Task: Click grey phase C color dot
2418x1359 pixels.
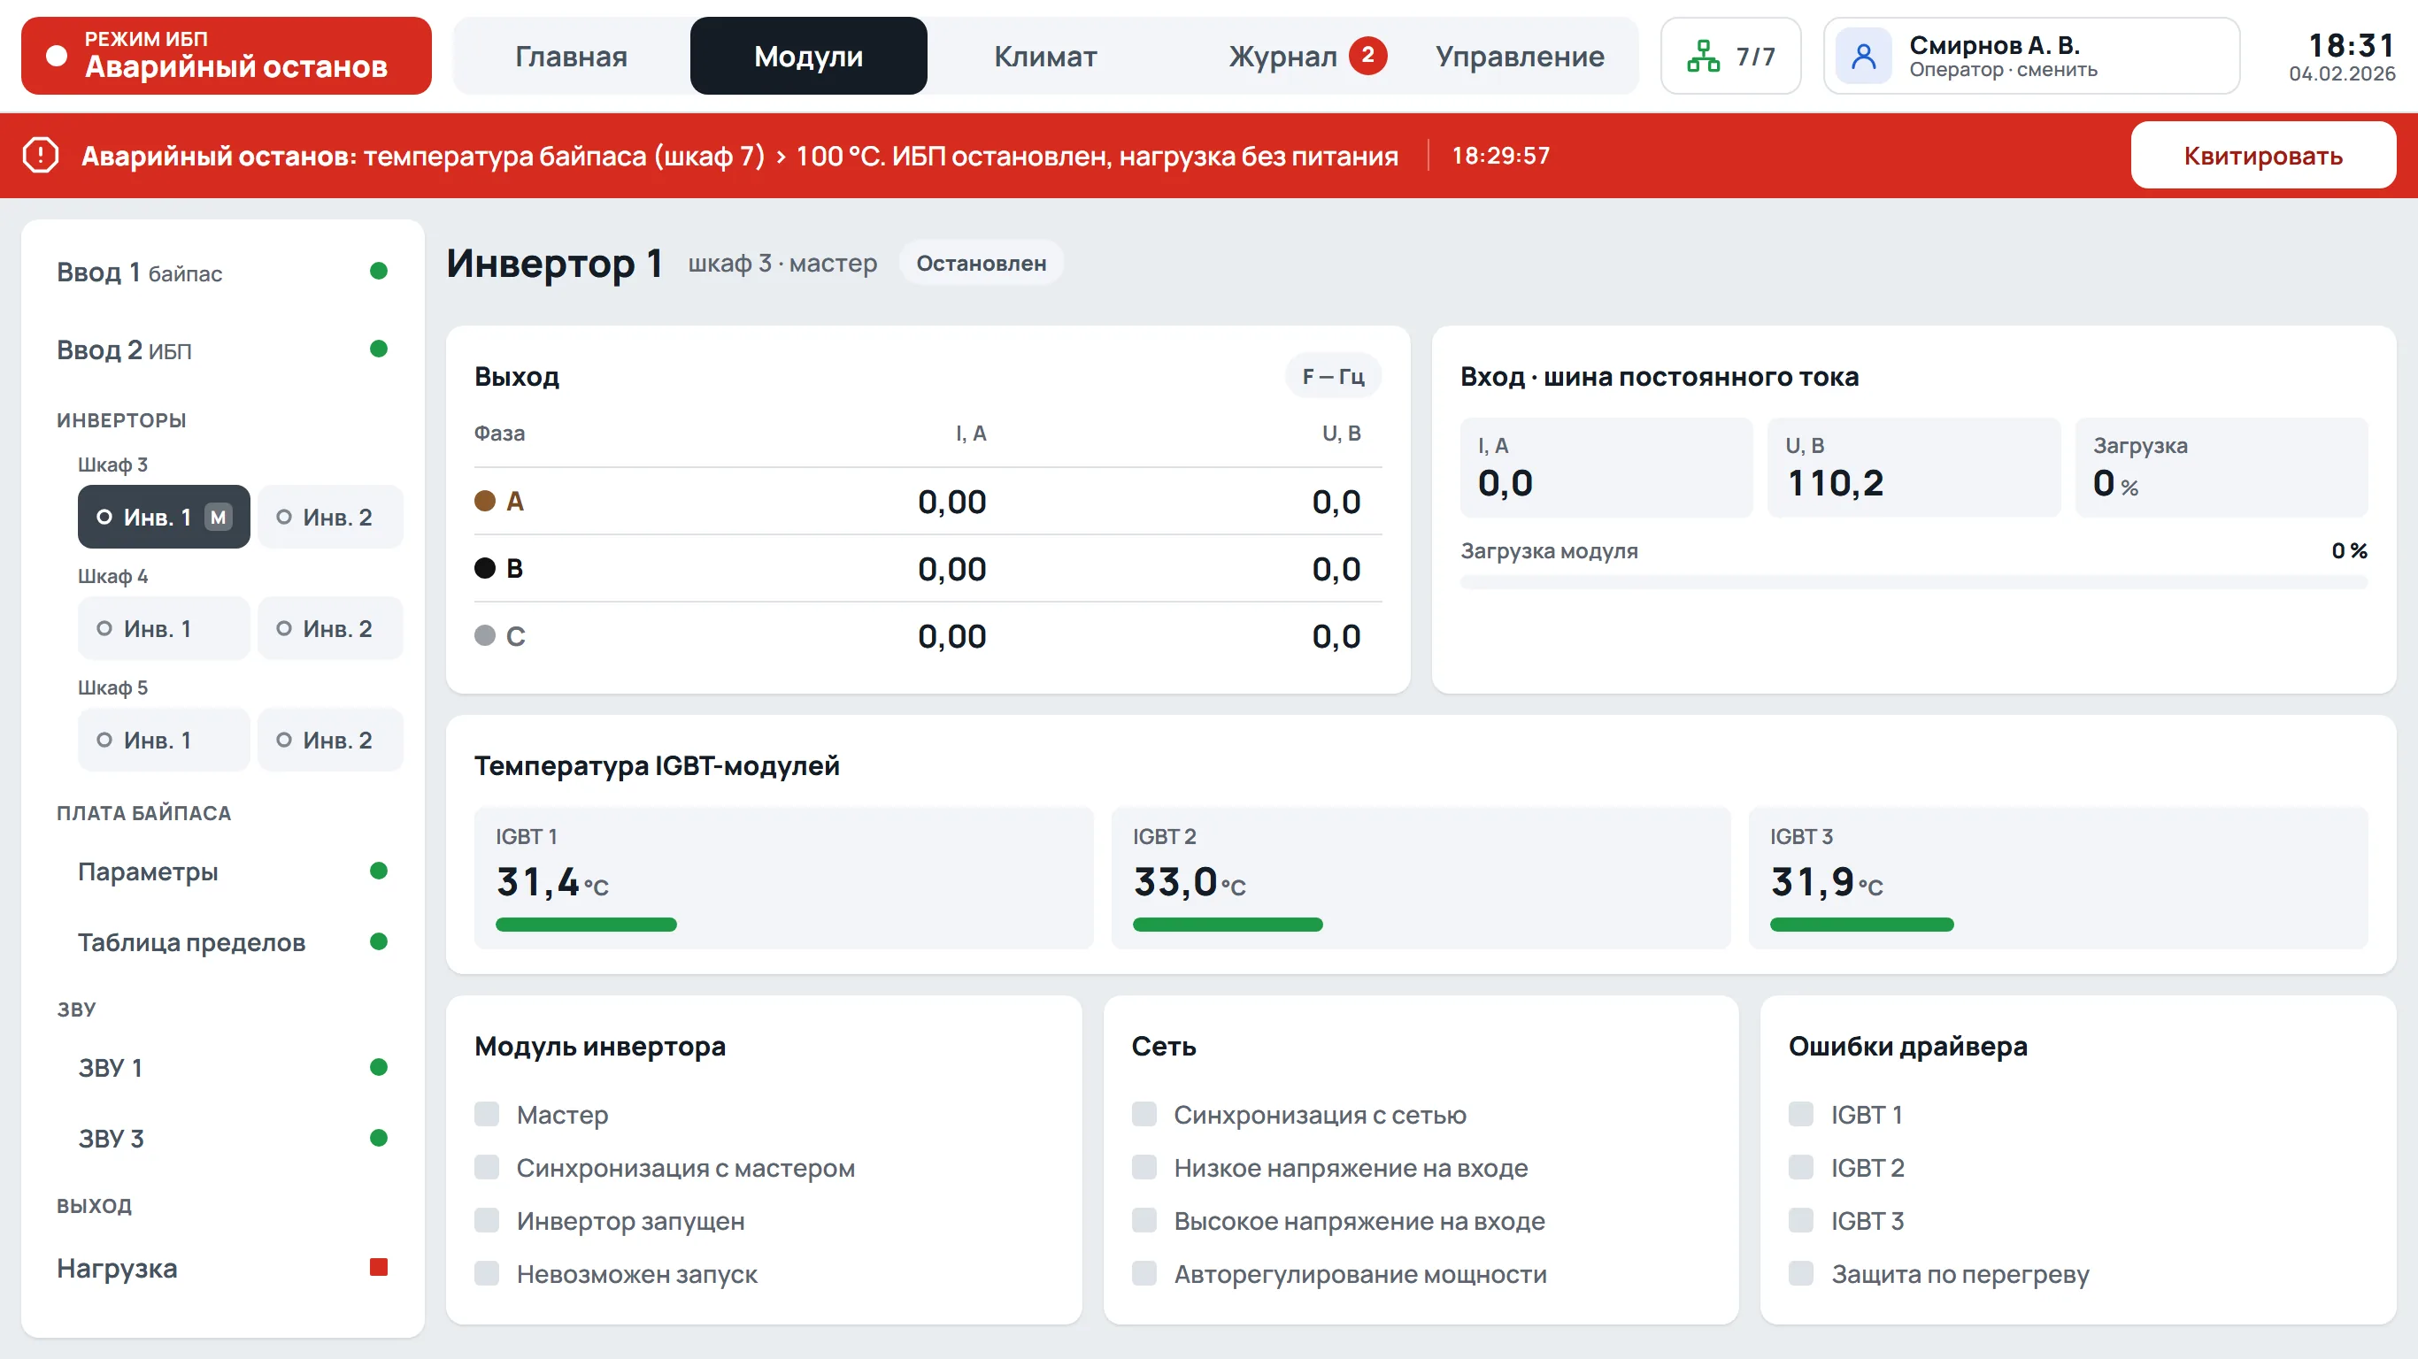Action: click(484, 635)
